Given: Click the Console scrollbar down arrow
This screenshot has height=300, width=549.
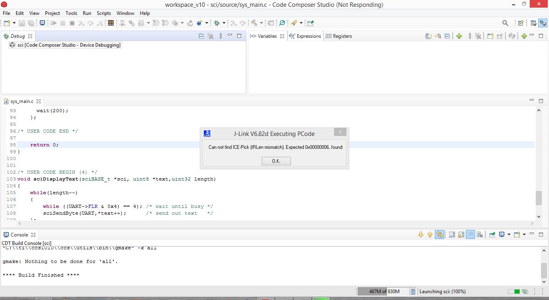Looking at the screenshot, I should click(544, 282).
